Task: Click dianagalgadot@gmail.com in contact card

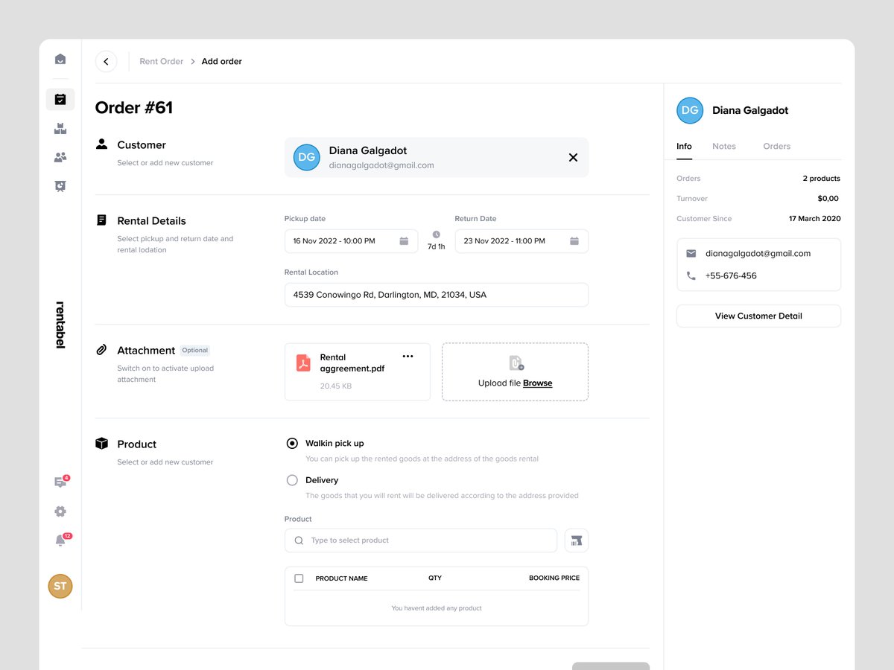Action: (758, 253)
